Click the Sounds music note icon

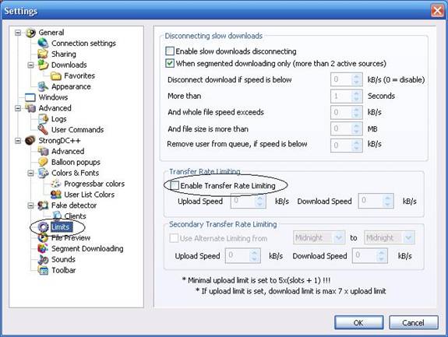43,259
